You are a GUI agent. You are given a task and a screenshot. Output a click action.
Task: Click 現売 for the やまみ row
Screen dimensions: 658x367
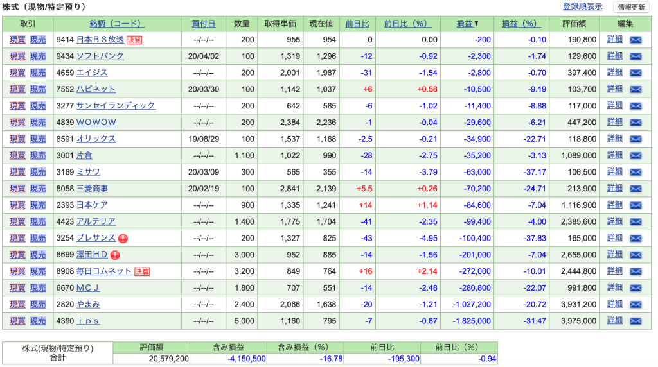pos(38,304)
